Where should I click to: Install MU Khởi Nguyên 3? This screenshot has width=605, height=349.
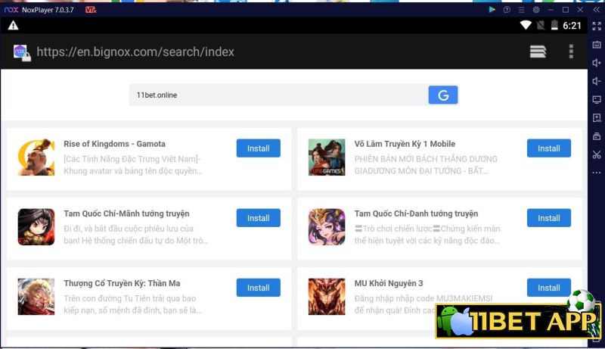[549, 288]
